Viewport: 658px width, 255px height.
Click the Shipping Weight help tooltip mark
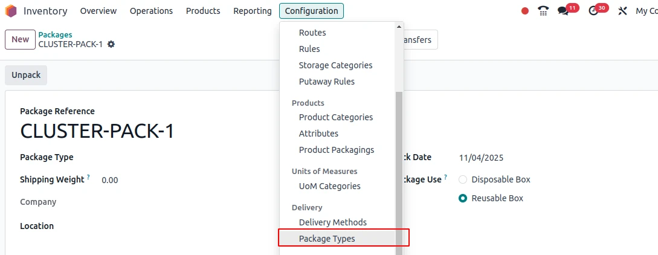tap(88, 178)
